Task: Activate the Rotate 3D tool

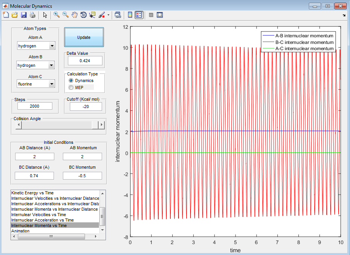Action: pos(83,15)
